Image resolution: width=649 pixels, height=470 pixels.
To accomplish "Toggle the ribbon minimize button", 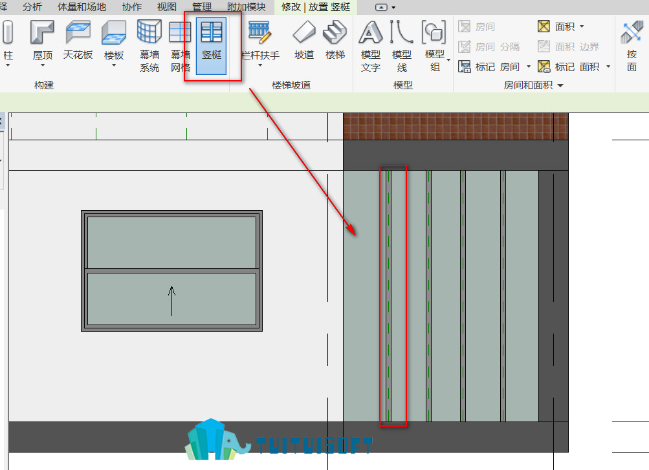I will click(380, 7).
